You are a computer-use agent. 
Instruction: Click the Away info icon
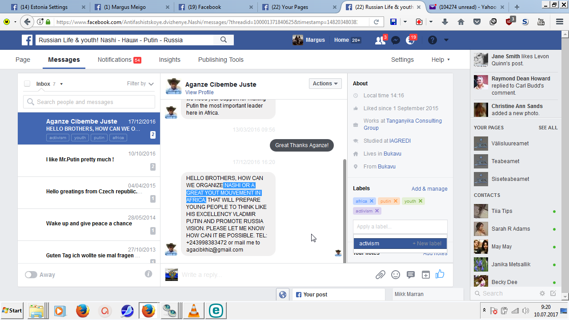pos(148,274)
